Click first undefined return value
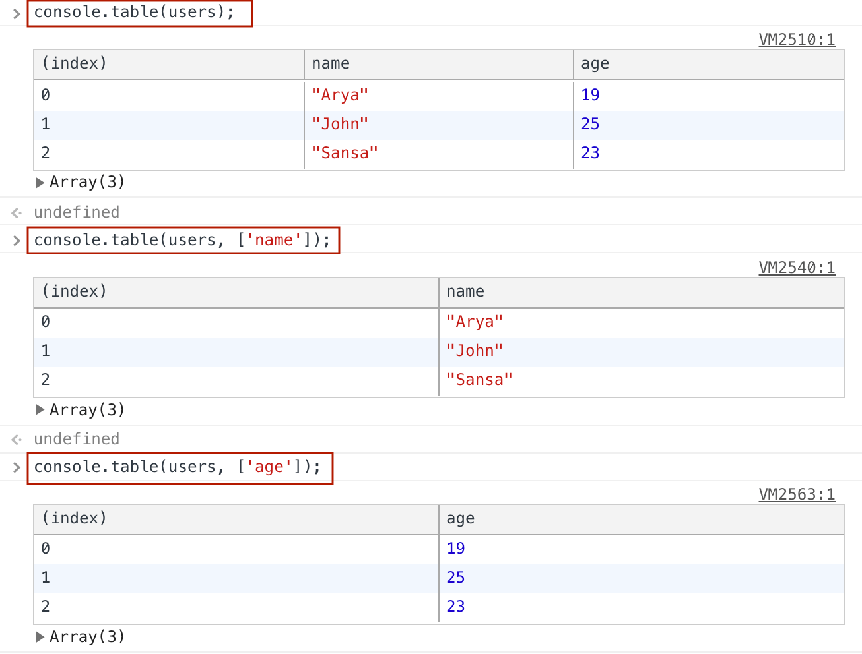The width and height of the screenshot is (862, 654). pyautogui.click(x=77, y=212)
